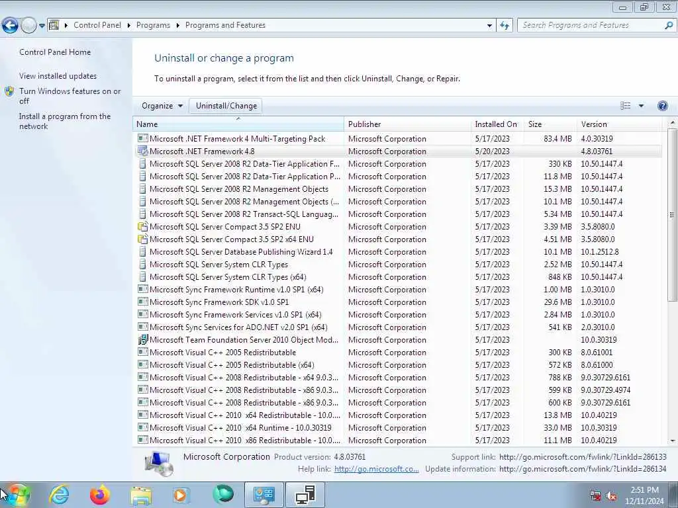Click icon of SQL Server Compact 3.5 SP2 x64 ENU
This screenshot has width=678, height=508.
pyautogui.click(x=143, y=239)
